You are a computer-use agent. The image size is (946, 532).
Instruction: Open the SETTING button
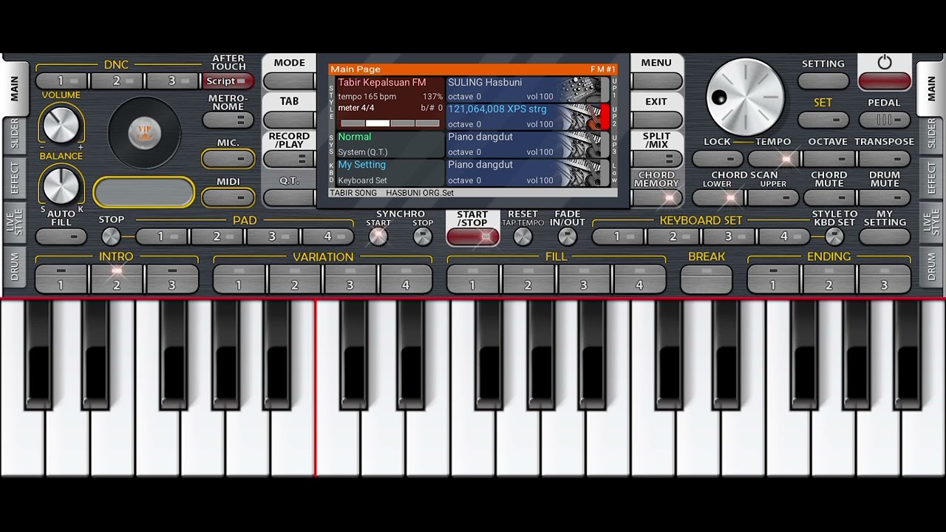pyautogui.click(x=823, y=81)
